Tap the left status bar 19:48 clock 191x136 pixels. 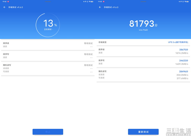point(4,2)
